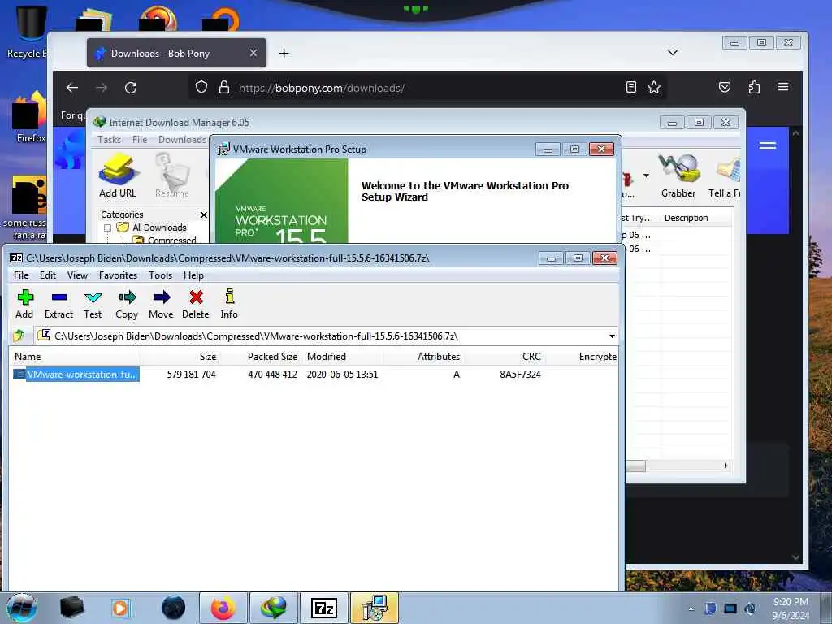Open the 7-Zip Tools menu
This screenshot has height=624, width=832.
coord(160,275)
